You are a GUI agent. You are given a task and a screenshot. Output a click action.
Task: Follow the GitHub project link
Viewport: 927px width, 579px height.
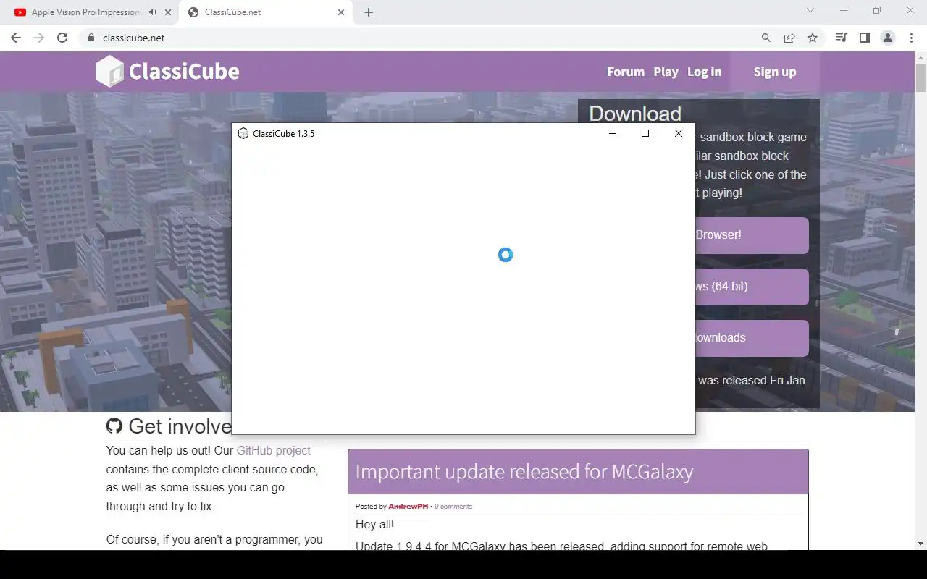(x=273, y=450)
